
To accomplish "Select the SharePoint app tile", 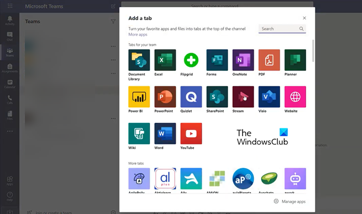I will click(217, 97).
